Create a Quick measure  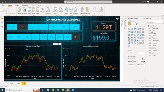coord(87,11)
